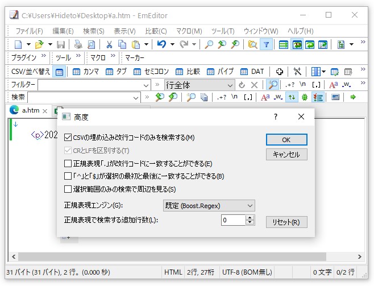Open the 検索(S) menu
The height and width of the screenshot is (286, 374).
(x=93, y=31)
